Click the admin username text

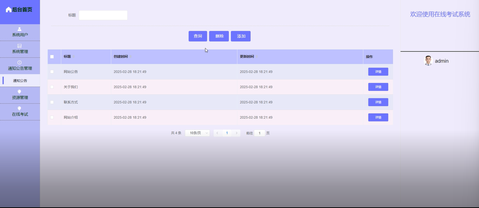(x=442, y=61)
